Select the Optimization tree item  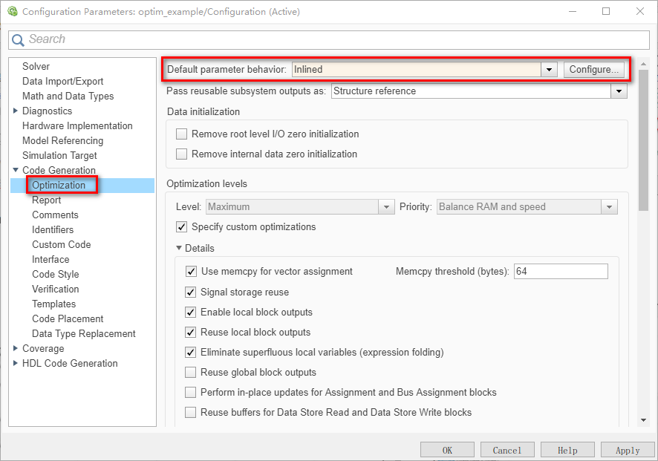coord(59,186)
